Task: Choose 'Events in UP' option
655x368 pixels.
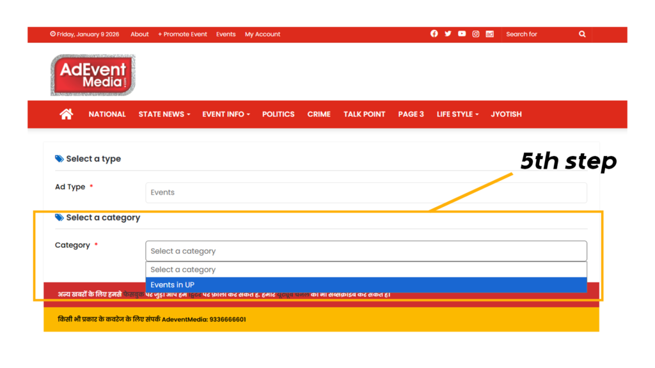Action: pos(366,285)
